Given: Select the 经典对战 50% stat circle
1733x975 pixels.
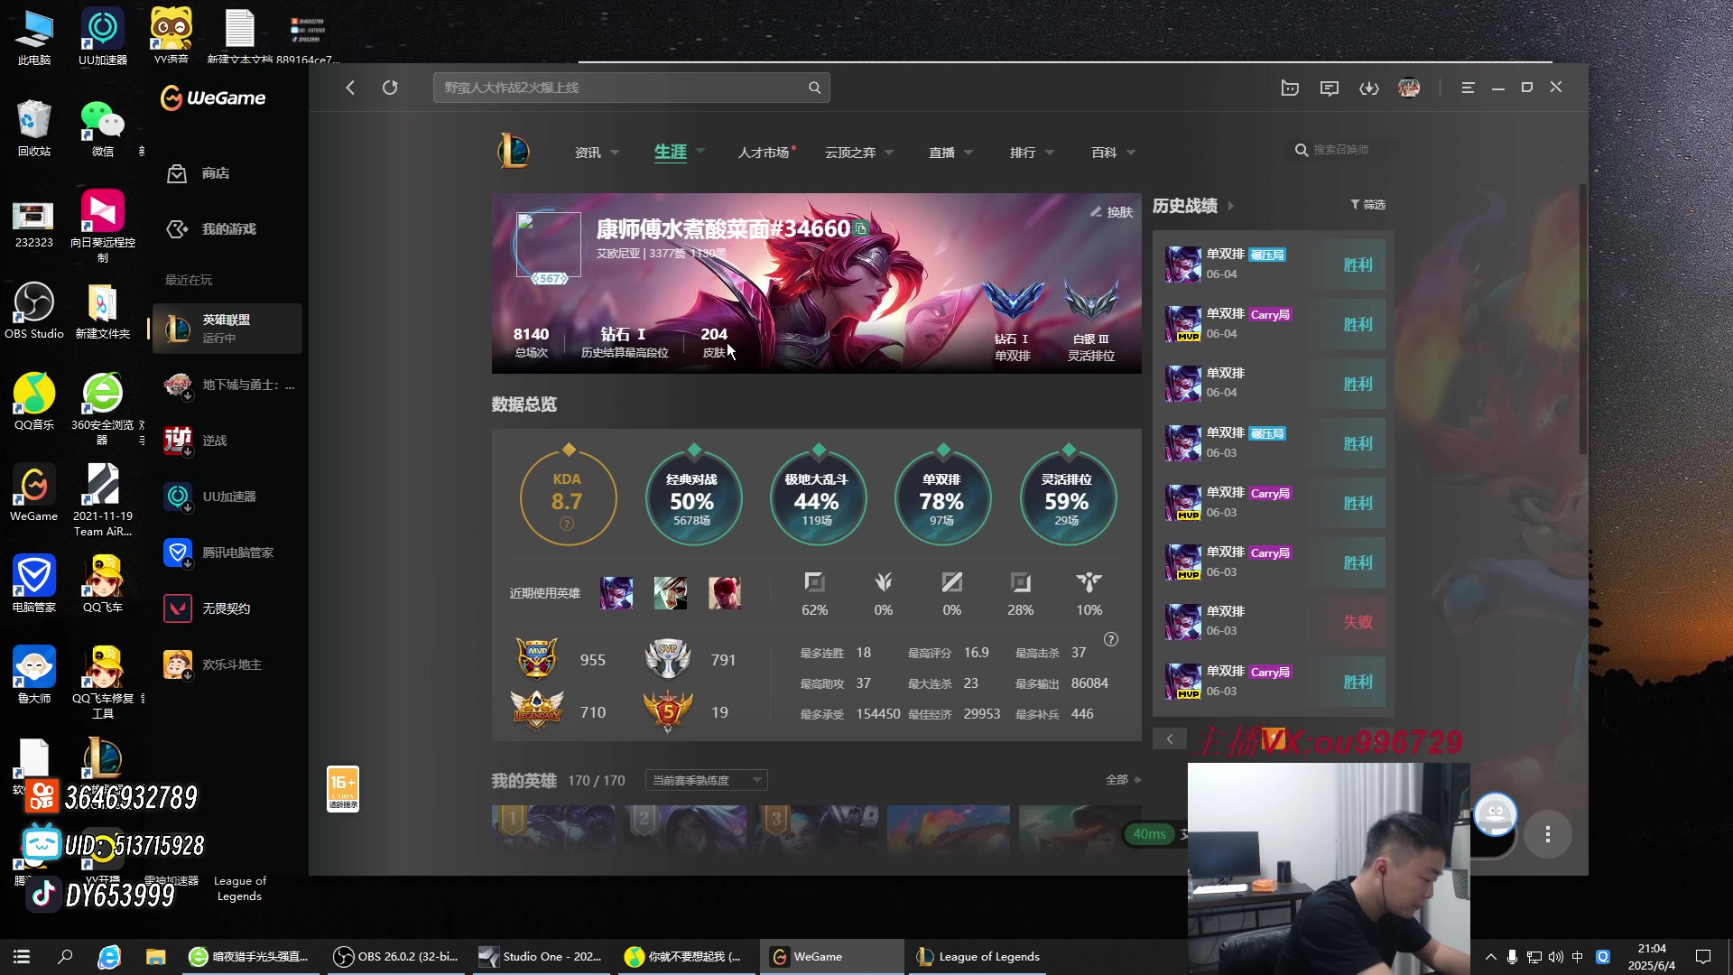Looking at the screenshot, I should pos(692,497).
